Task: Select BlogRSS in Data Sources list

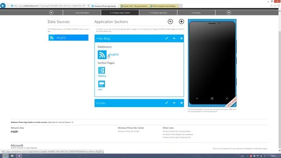Action: tap(68, 38)
